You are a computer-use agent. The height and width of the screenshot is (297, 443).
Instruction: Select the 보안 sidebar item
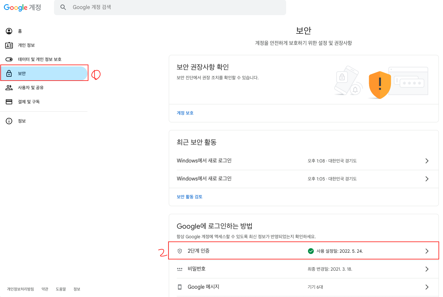click(x=44, y=73)
